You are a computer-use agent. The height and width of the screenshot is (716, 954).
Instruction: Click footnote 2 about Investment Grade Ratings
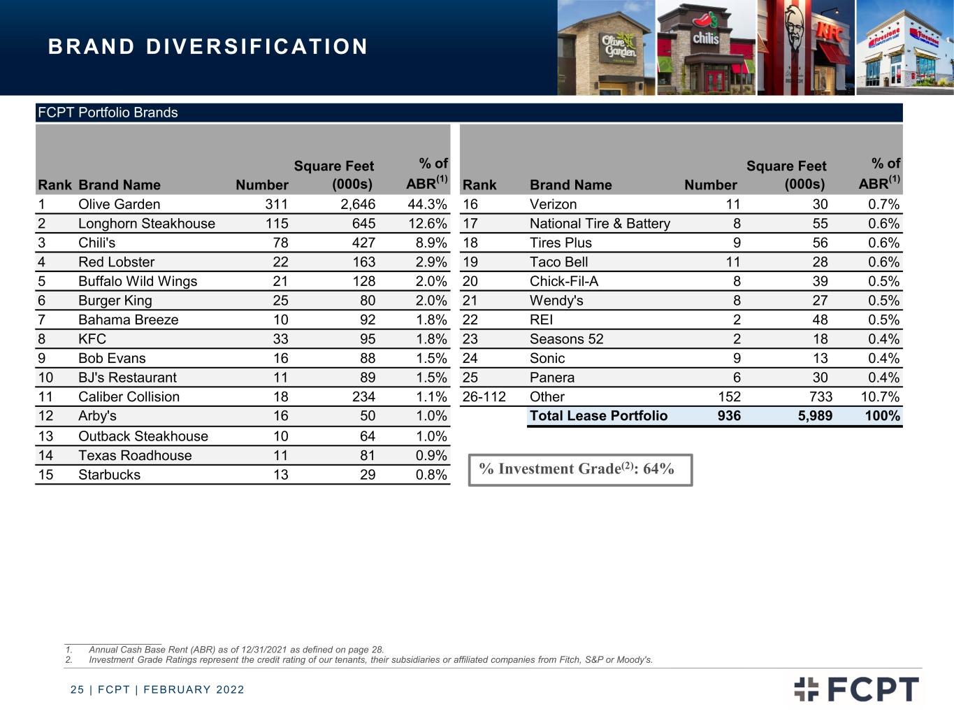tap(359, 659)
